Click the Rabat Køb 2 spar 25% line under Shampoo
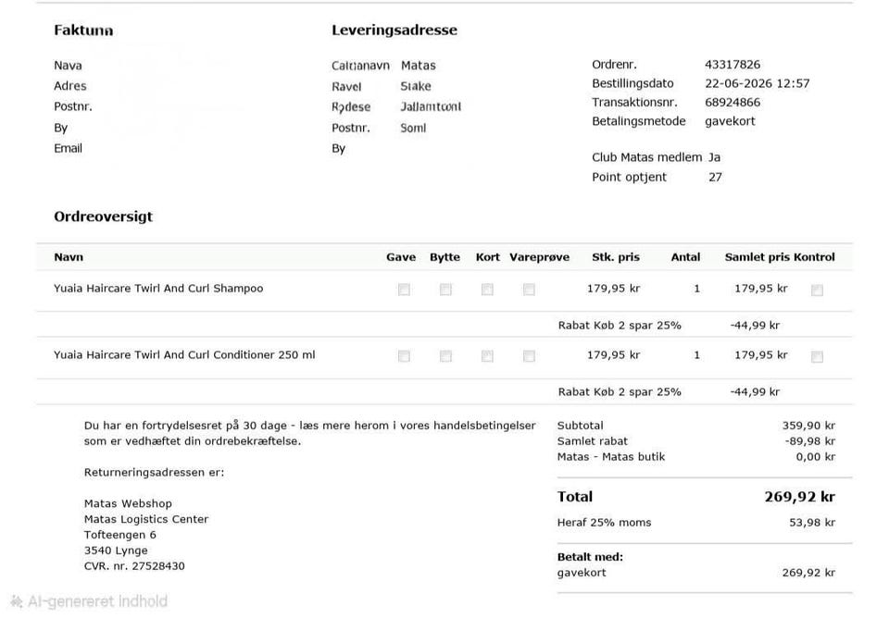Screen dimensions: 889x618 pos(620,325)
